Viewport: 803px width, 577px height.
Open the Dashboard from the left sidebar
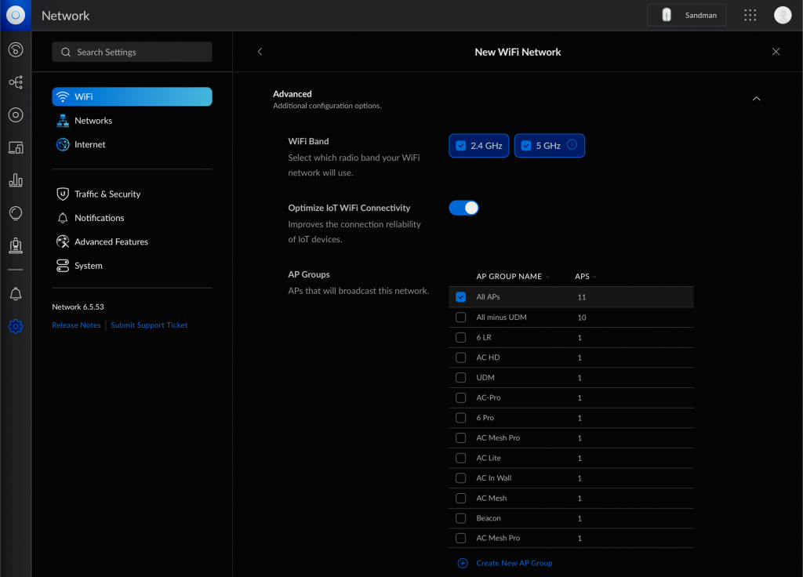[16, 49]
